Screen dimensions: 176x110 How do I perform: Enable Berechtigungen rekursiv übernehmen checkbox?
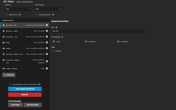click(x=10, y=84)
